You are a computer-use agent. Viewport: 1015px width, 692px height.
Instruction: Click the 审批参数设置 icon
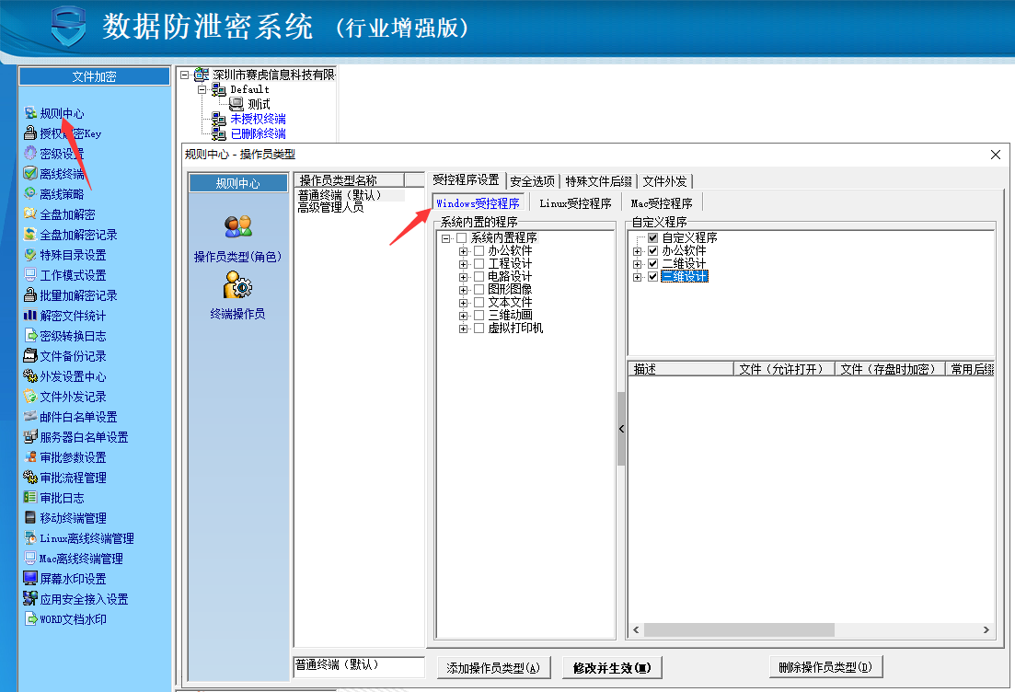pyautogui.click(x=29, y=457)
